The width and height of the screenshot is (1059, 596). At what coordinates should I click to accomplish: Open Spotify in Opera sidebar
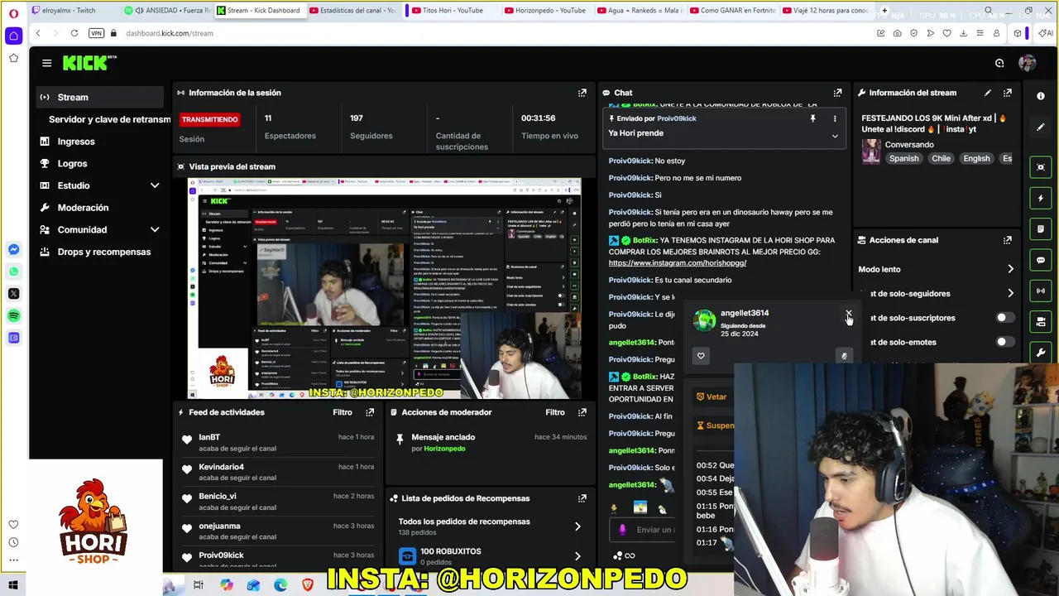pyautogui.click(x=13, y=315)
